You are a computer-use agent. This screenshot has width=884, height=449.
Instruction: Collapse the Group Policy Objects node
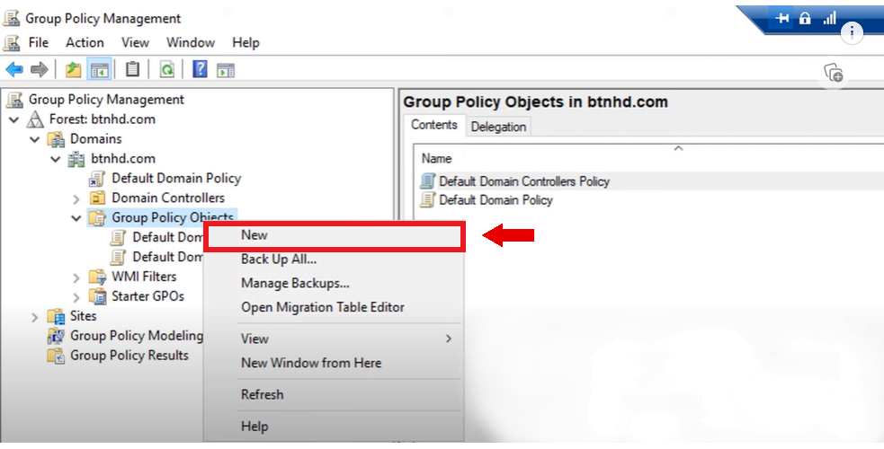[x=76, y=217]
